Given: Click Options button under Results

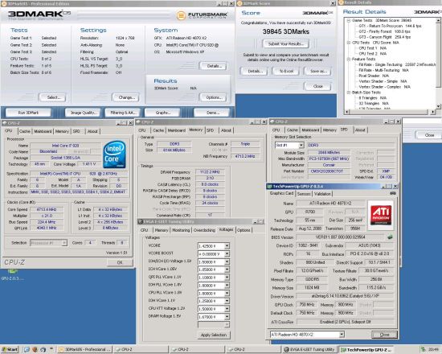Looking at the screenshot, I should (x=213, y=97).
